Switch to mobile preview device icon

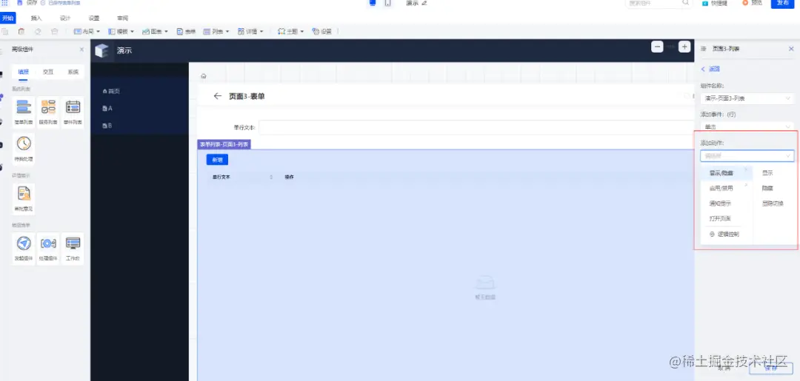(387, 3)
